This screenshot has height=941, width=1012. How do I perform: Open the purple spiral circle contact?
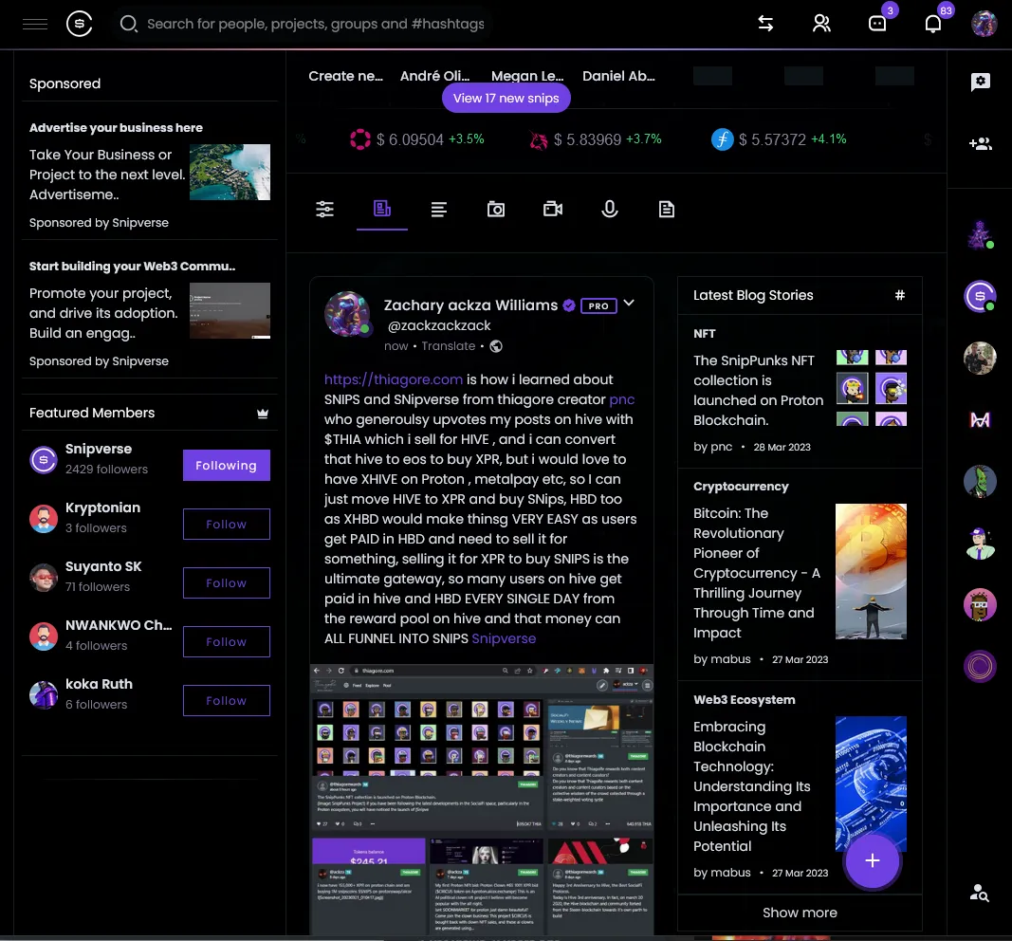[980, 667]
